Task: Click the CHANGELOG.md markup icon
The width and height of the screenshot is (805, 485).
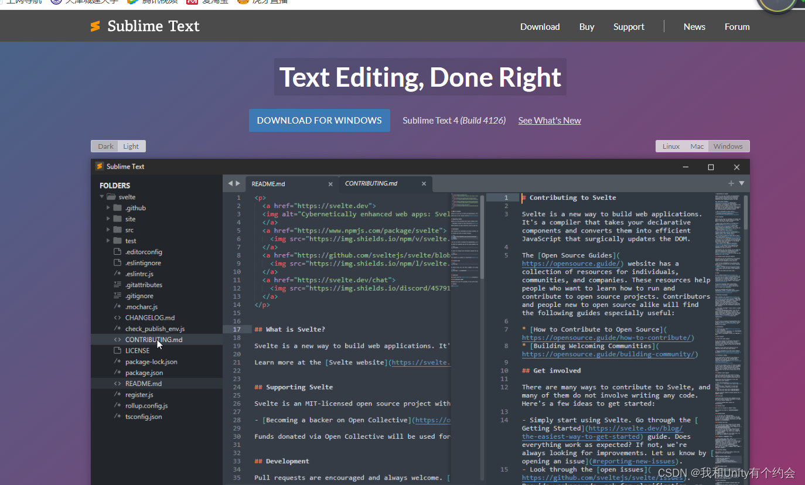Action: (x=117, y=317)
